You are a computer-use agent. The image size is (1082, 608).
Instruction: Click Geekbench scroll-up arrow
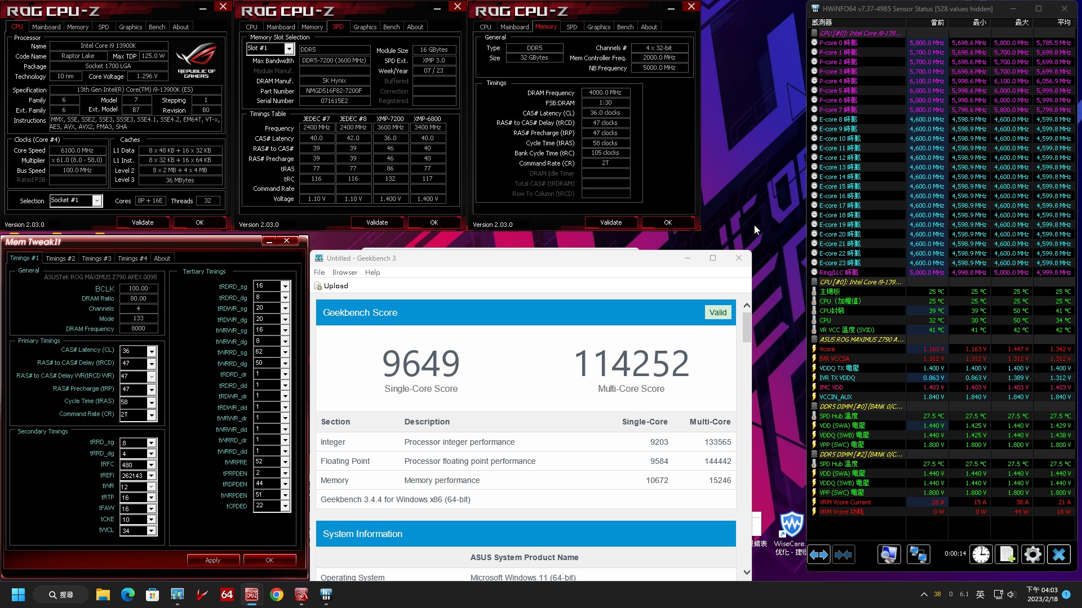747,306
